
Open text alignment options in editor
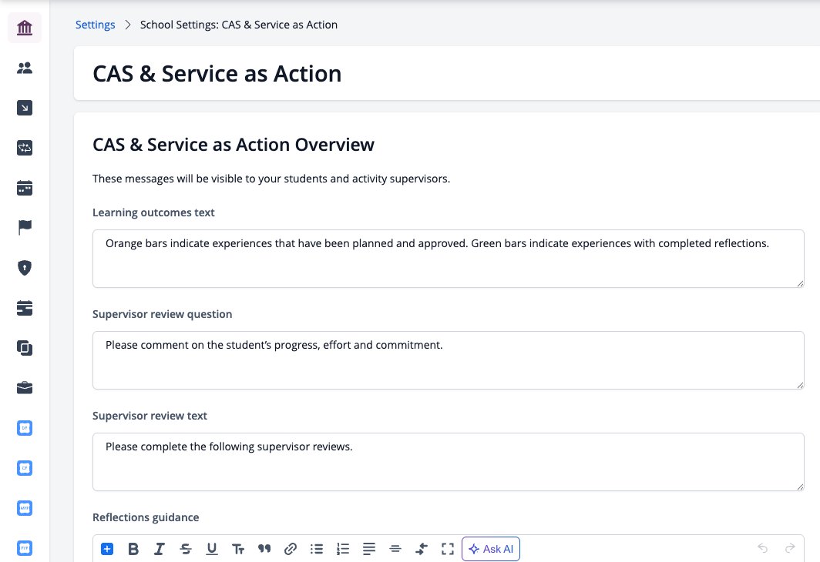(x=368, y=549)
